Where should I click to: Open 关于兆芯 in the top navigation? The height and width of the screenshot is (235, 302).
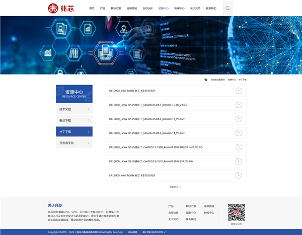195,8
